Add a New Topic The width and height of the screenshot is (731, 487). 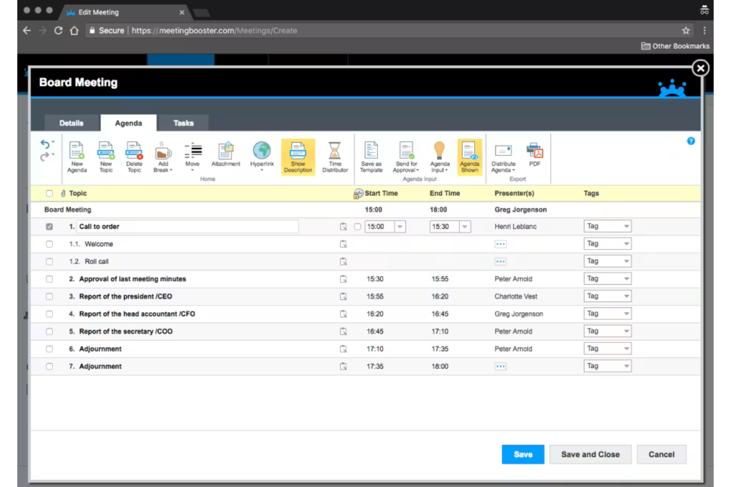(x=106, y=157)
